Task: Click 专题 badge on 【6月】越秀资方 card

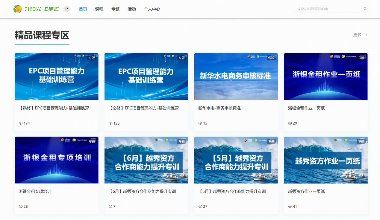Action: pos(181,141)
